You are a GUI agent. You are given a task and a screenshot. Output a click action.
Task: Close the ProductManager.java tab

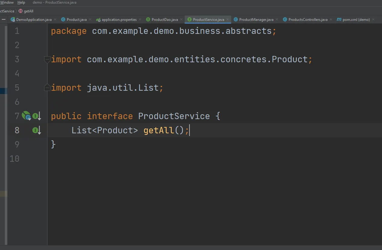(277, 20)
